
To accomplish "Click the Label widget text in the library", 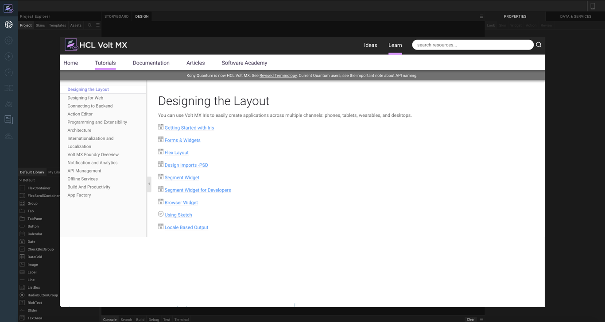I will click(32, 272).
